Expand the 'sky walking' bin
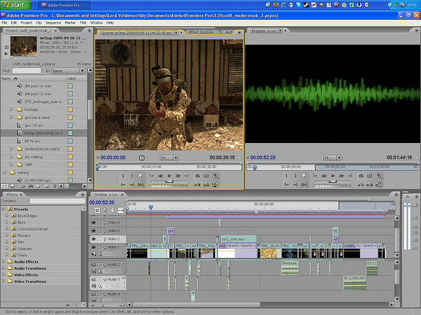This screenshot has width=421, height=315. tap(11, 156)
